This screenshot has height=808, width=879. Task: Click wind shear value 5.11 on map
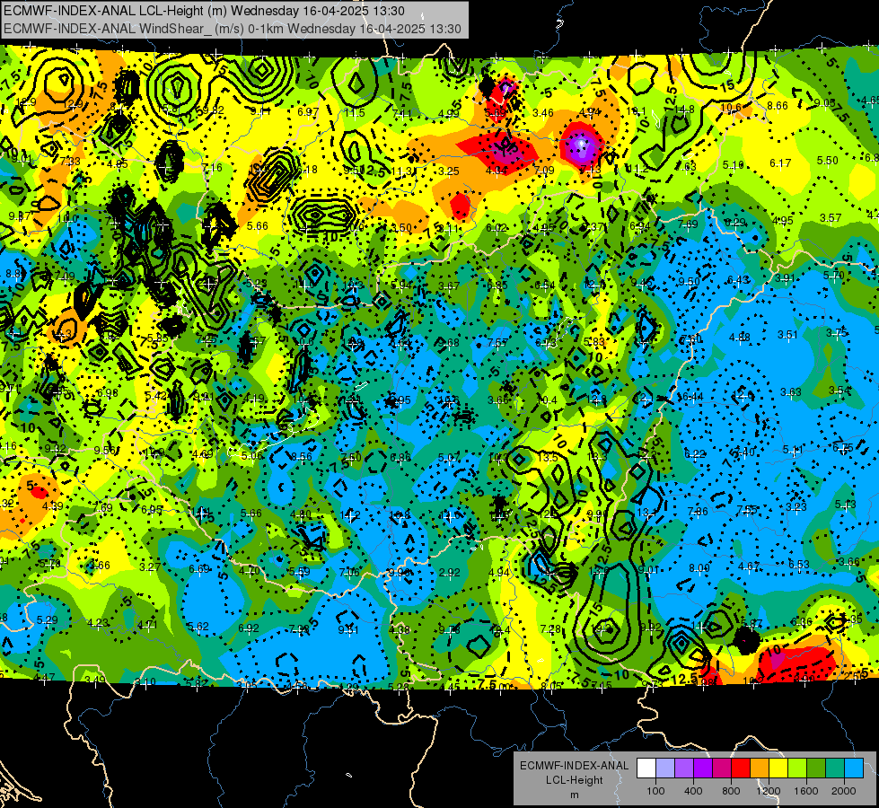(793, 450)
